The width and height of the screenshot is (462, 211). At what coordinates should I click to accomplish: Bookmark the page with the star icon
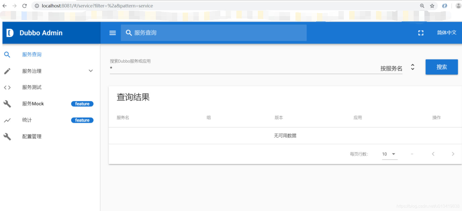pos(432,6)
